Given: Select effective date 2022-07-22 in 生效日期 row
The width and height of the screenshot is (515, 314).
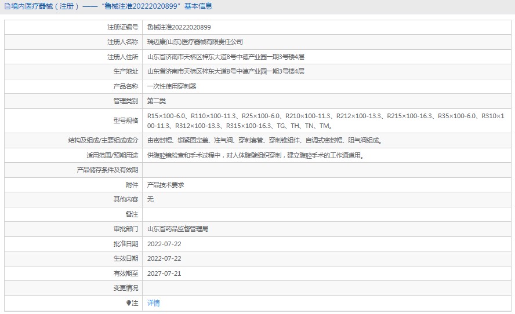Looking at the screenshot, I should coord(164,258).
